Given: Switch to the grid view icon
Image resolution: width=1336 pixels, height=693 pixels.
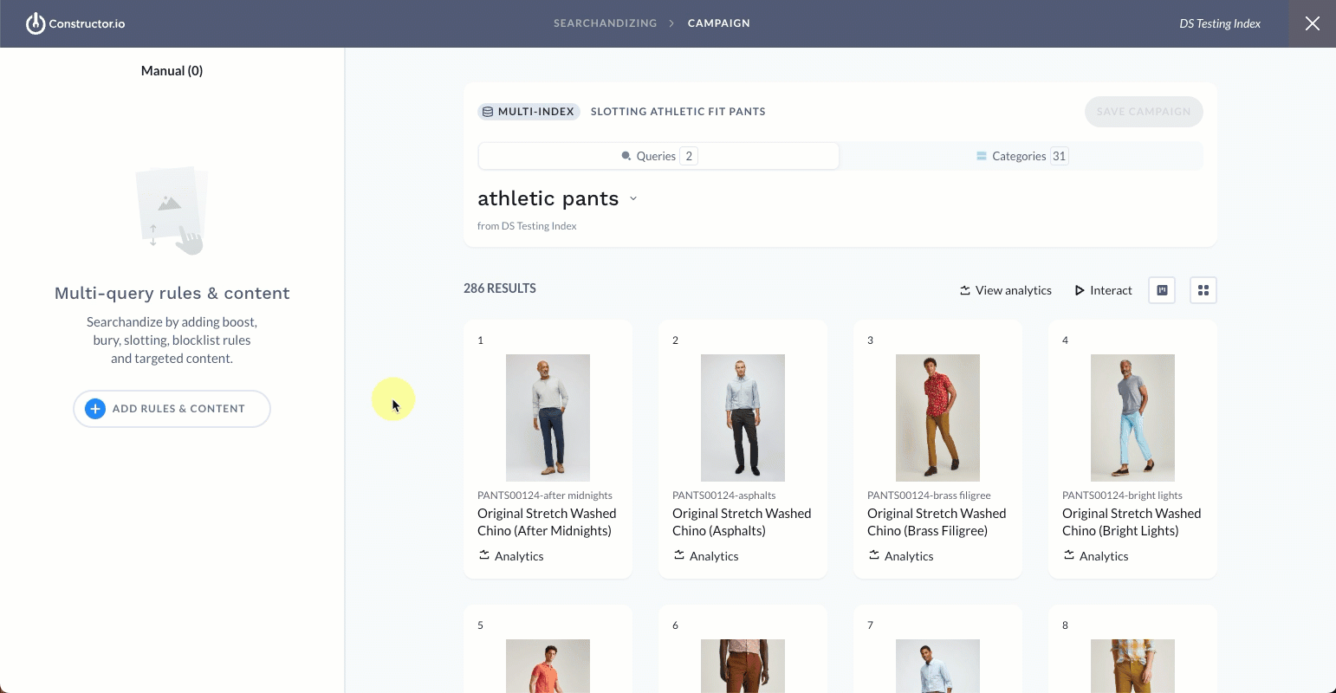Looking at the screenshot, I should [x=1203, y=290].
